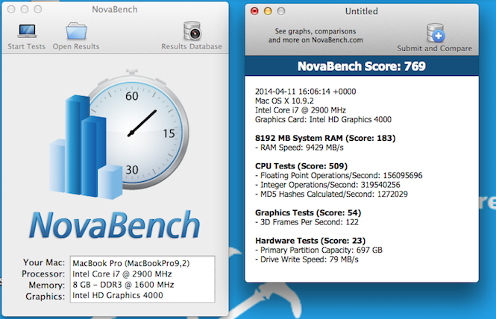Close the Untitled results window

pos(255,12)
